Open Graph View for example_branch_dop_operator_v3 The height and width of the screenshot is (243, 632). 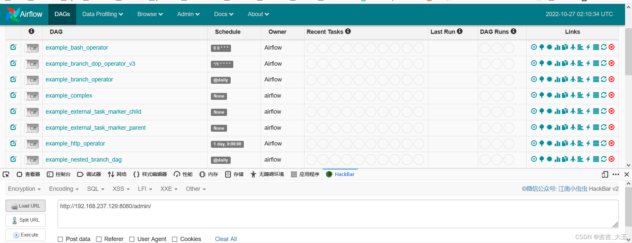(x=550, y=63)
